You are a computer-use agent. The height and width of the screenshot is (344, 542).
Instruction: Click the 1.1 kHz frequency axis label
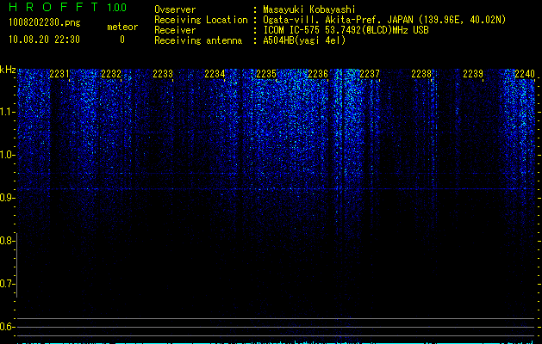click(x=7, y=112)
